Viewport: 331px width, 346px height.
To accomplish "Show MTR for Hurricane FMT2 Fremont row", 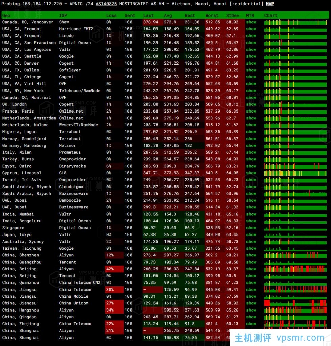I will [251, 29].
